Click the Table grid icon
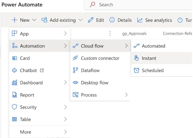This screenshot has width=193, height=138. (14, 119)
